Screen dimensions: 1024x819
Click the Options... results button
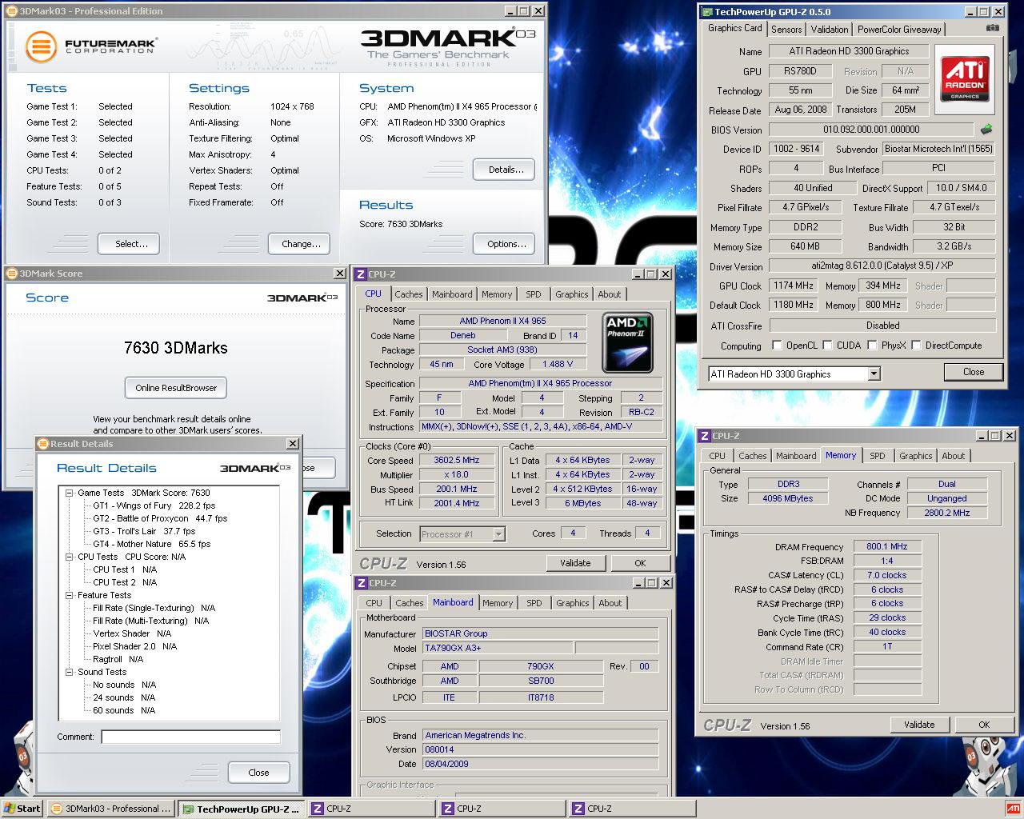pos(506,244)
